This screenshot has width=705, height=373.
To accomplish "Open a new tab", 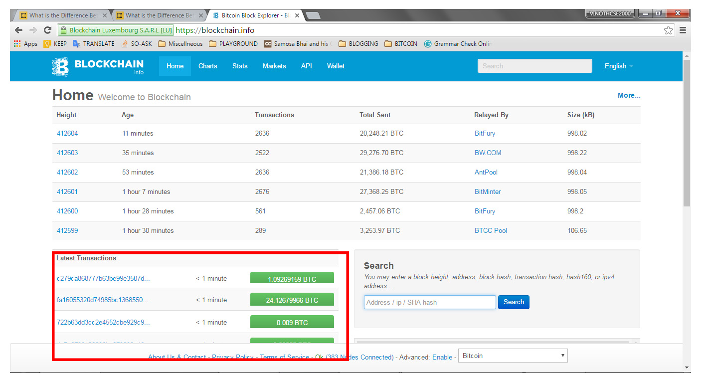I will coord(313,15).
